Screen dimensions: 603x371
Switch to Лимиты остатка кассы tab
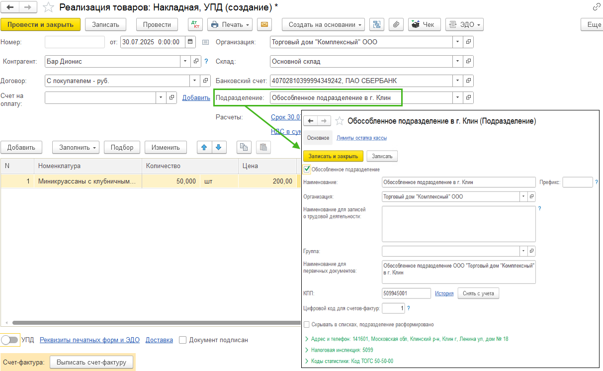point(362,138)
